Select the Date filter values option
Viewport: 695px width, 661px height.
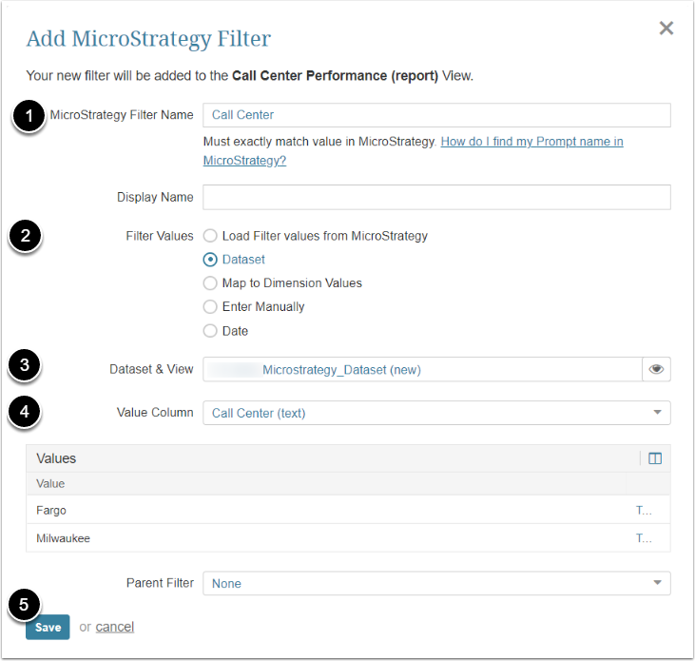point(210,331)
